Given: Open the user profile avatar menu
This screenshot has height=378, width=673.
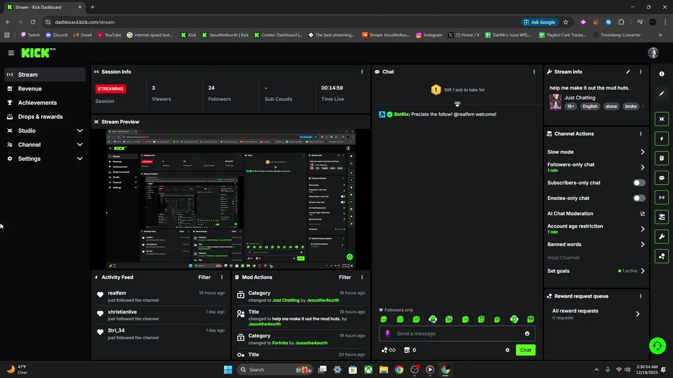Looking at the screenshot, I should pyautogui.click(x=653, y=53).
